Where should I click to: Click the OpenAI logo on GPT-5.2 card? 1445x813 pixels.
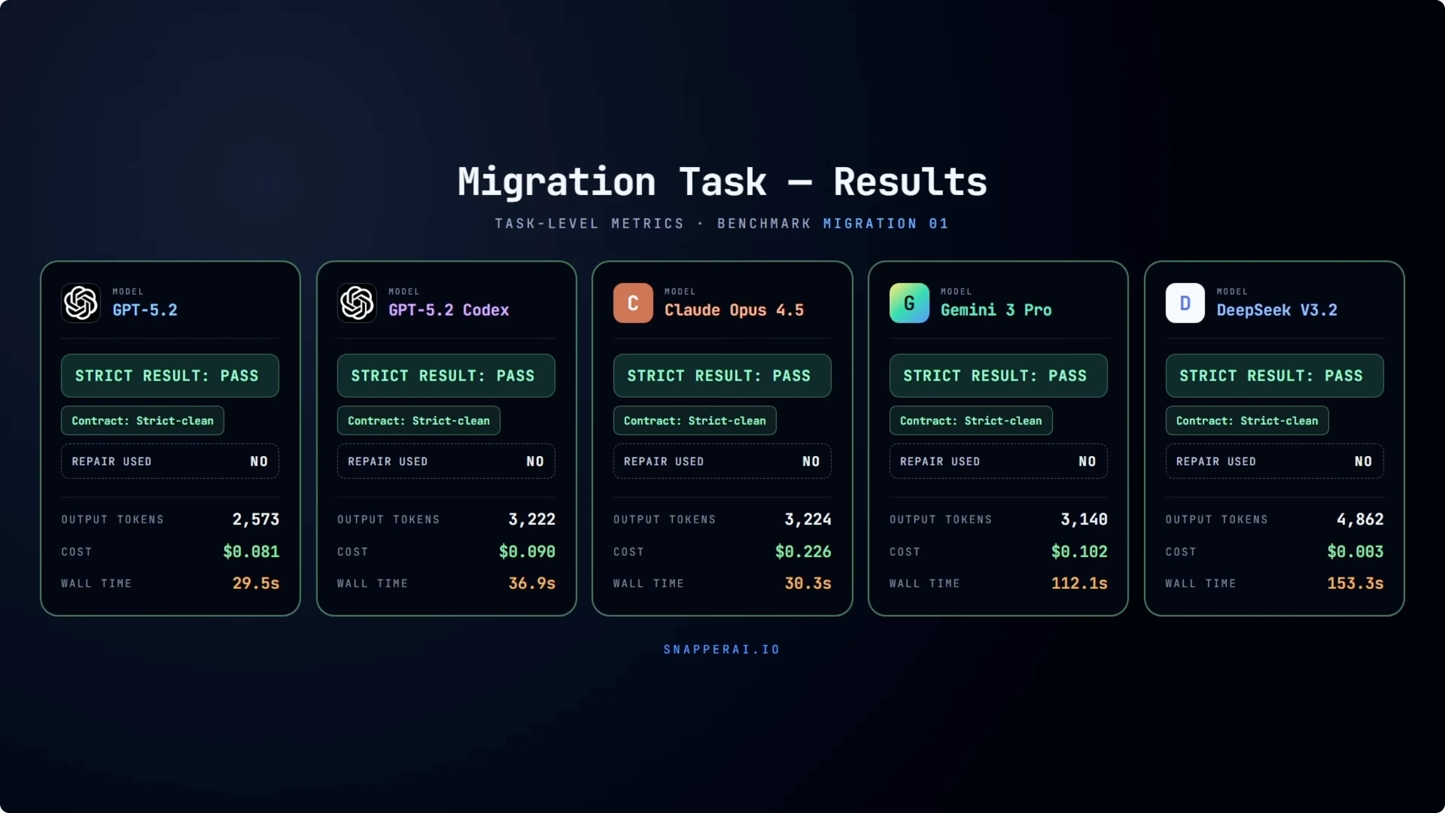pos(81,303)
